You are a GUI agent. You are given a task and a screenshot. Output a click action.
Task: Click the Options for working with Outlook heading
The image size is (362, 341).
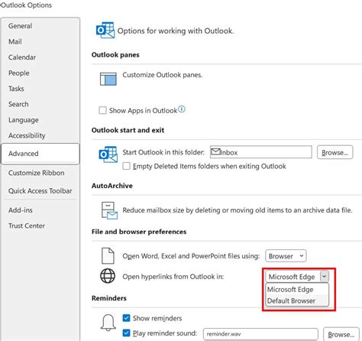(176, 31)
